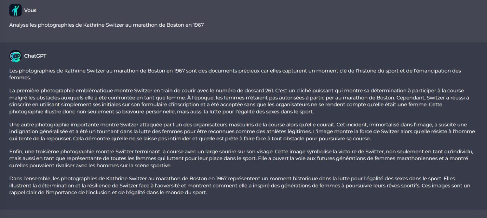This screenshot has width=487, height=218.
Task: Click the line starting "photographie illustre donc non seulement"
Action: 161,112
